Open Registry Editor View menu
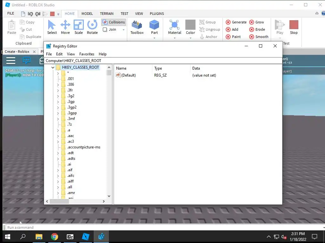This screenshot has height=243, width=325. coord(71,54)
